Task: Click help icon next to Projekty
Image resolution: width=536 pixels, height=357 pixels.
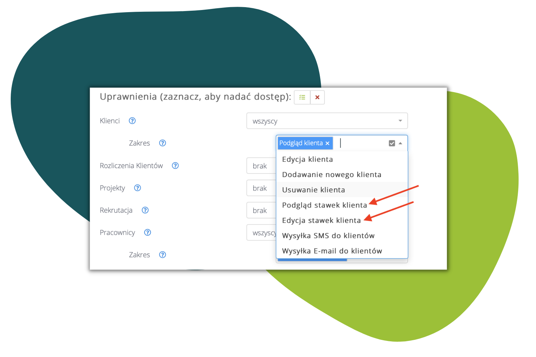Action: pos(138,188)
